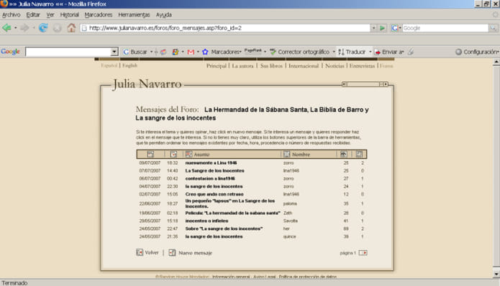Open the Archivo menu
Image resolution: width=500 pixels, height=286 pixels.
click(12, 14)
